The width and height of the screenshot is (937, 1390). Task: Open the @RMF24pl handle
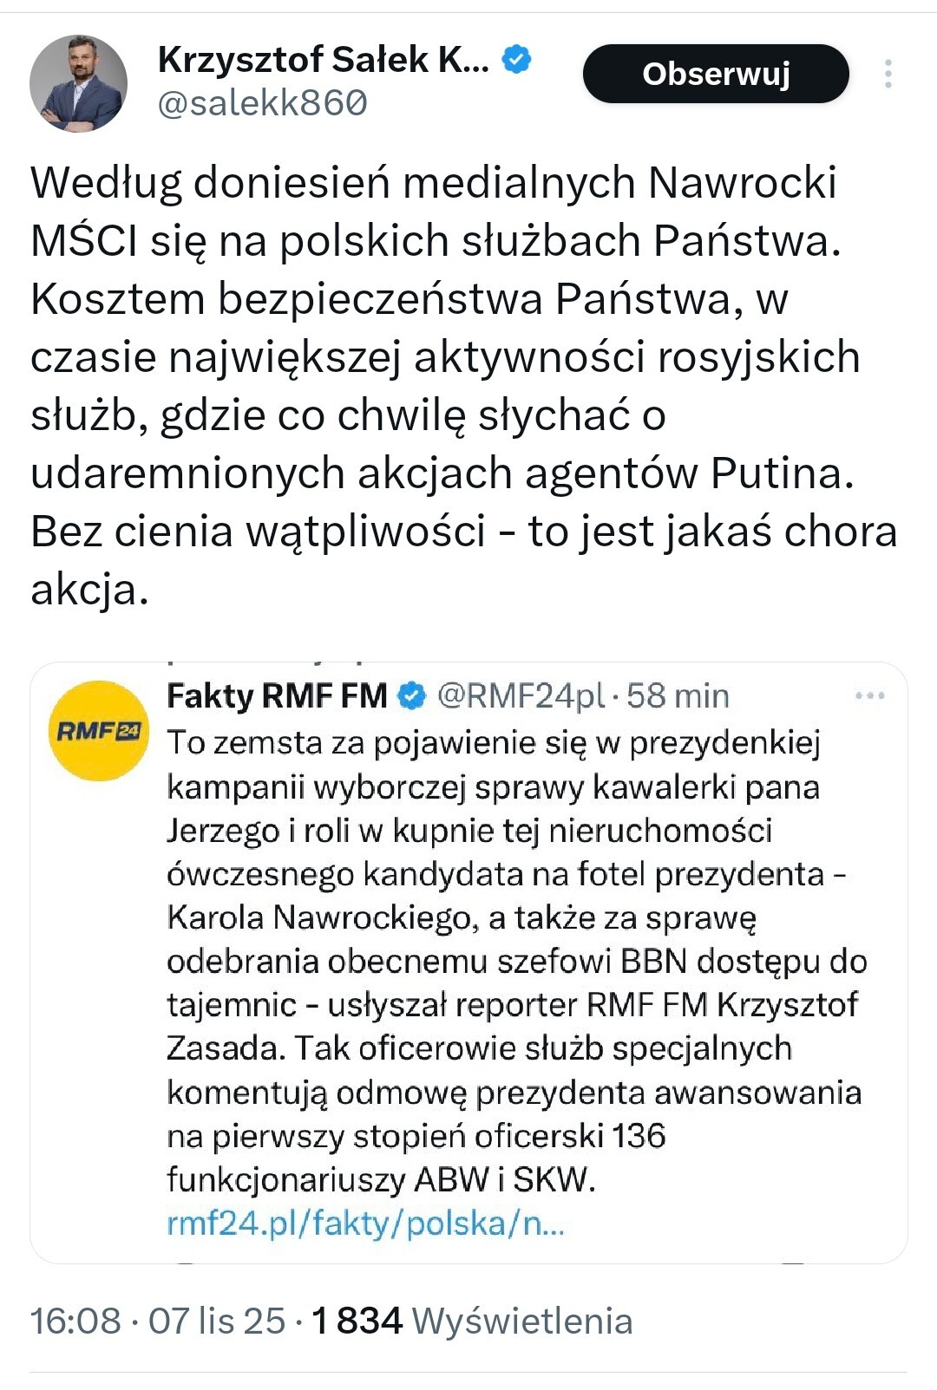click(x=521, y=695)
